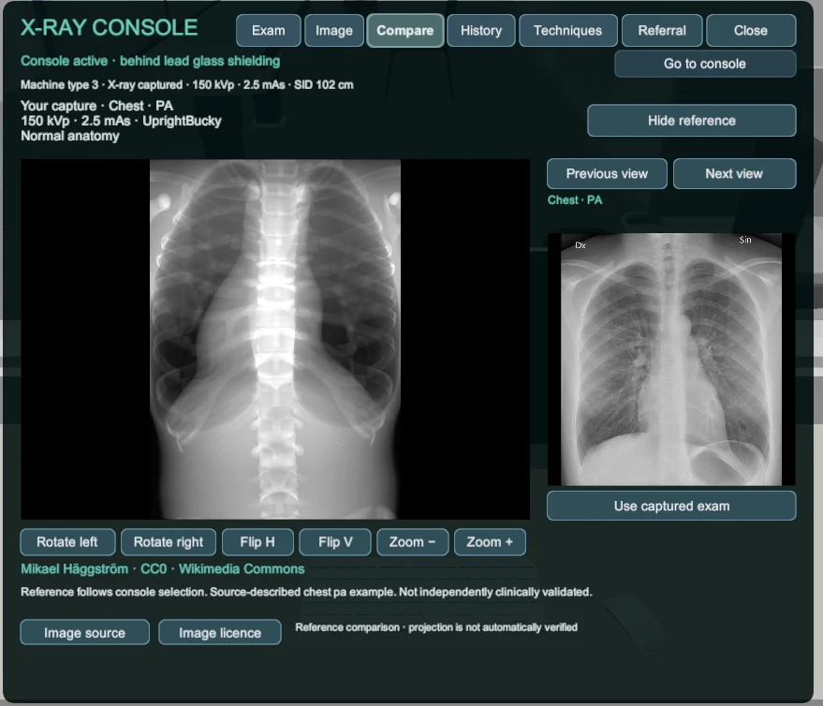Click the '150 kVp · 2.5 mAs · UprightBucky' line
Screen dimensions: 823x706
click(121, 121)
